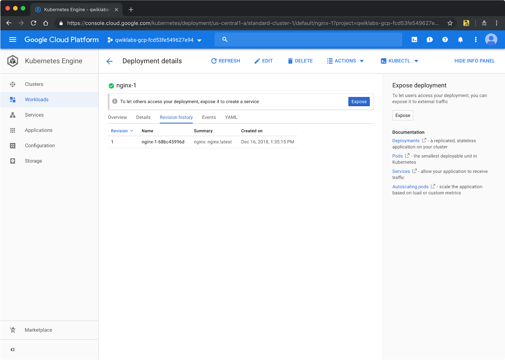Go back using the Deployment details arrow
The height and width of the screenshot is (360, 505).
[110, 61]
